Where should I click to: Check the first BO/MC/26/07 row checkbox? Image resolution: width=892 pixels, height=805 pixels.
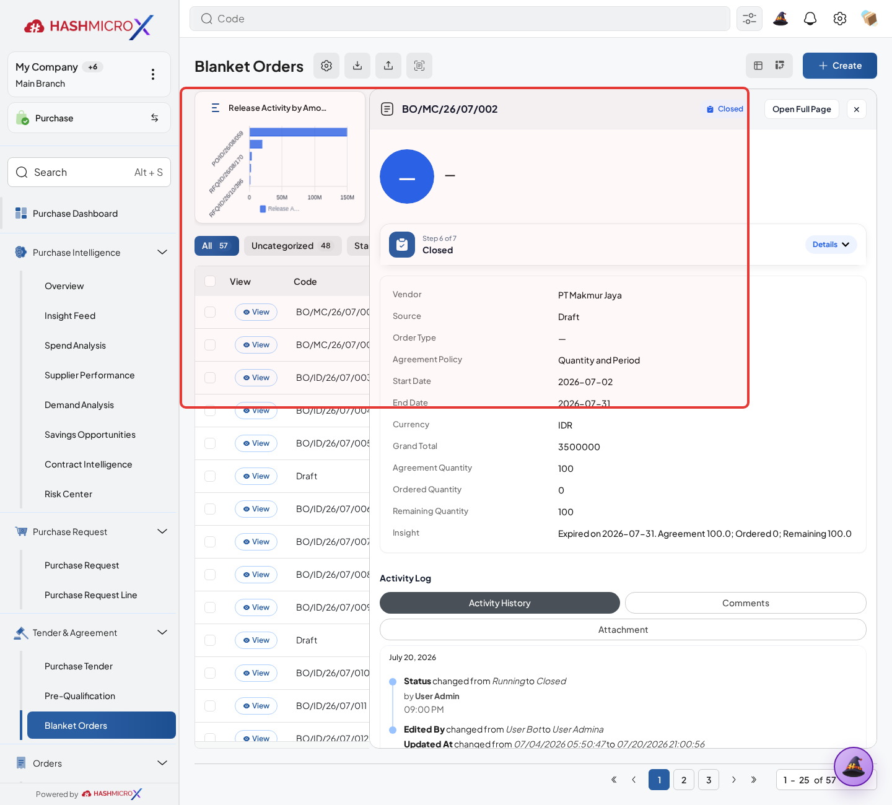pos(210,312)
